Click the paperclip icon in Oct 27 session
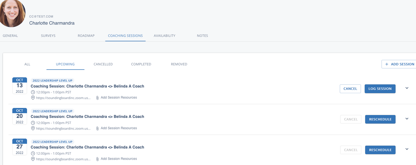 (x=98, y=159)
